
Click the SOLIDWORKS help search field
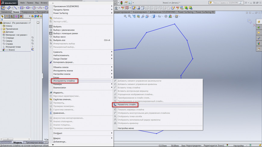[x=226, y=3]
